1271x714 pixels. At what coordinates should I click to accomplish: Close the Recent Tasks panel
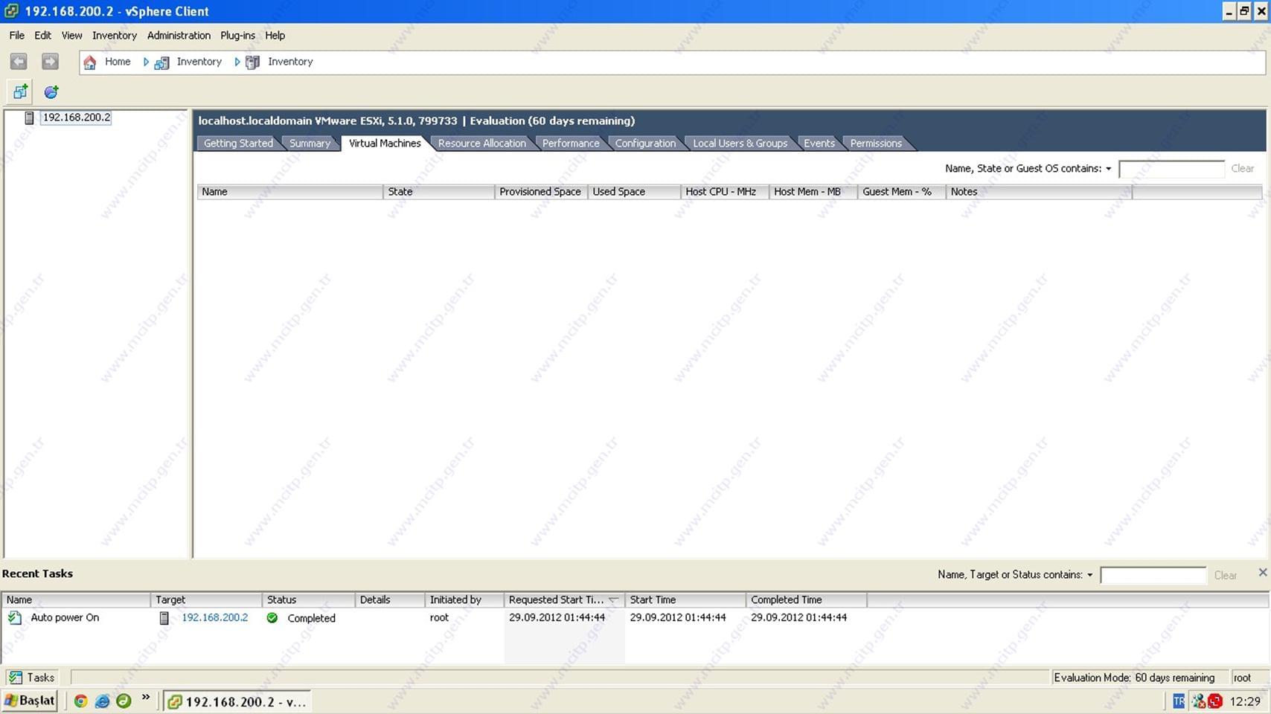tap(1262, 572)
